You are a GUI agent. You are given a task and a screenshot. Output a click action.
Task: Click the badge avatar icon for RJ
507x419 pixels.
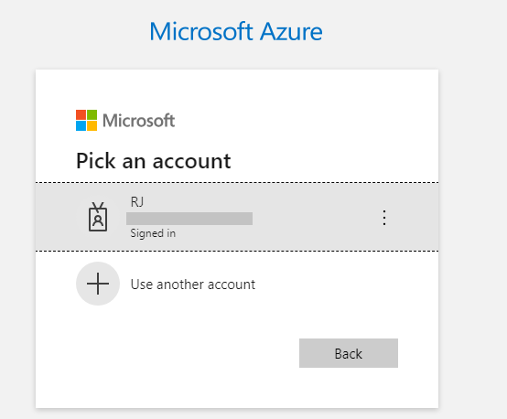pos(98,217)
